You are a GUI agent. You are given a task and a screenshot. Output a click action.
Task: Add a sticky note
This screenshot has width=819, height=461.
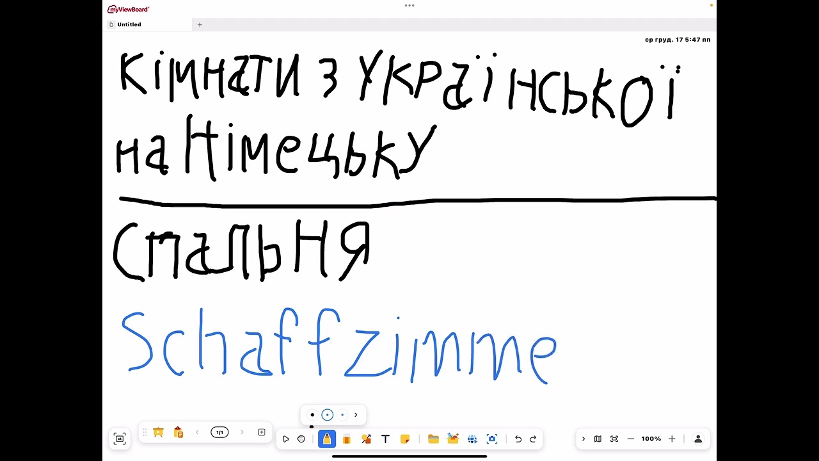(x=405, y=439)
